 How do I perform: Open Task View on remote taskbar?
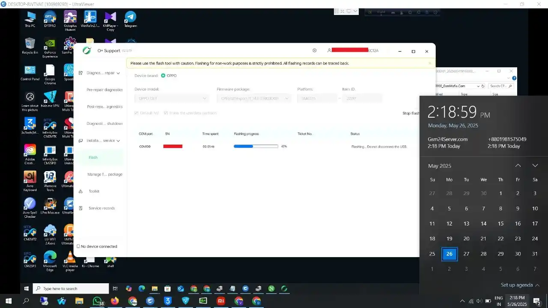click(x=115, y=289)
